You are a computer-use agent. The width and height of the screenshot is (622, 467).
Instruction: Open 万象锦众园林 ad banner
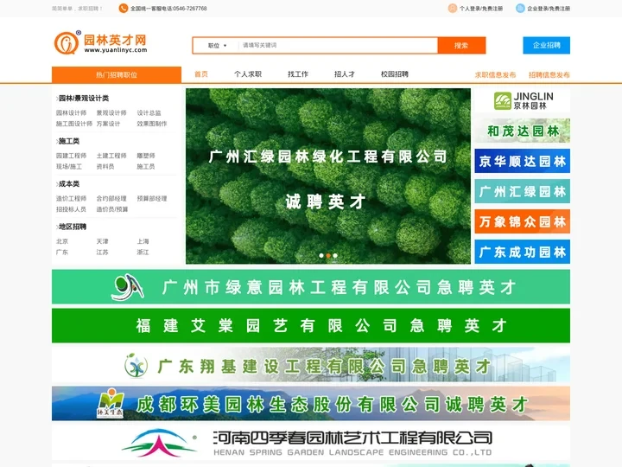tap(523, 221)
